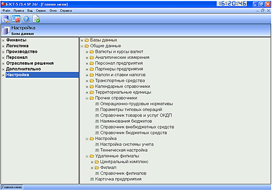The height and width of the screenshot is (190, 272).
Task: Click folder icon of Календарные справочники
Action: click(92, 87)
